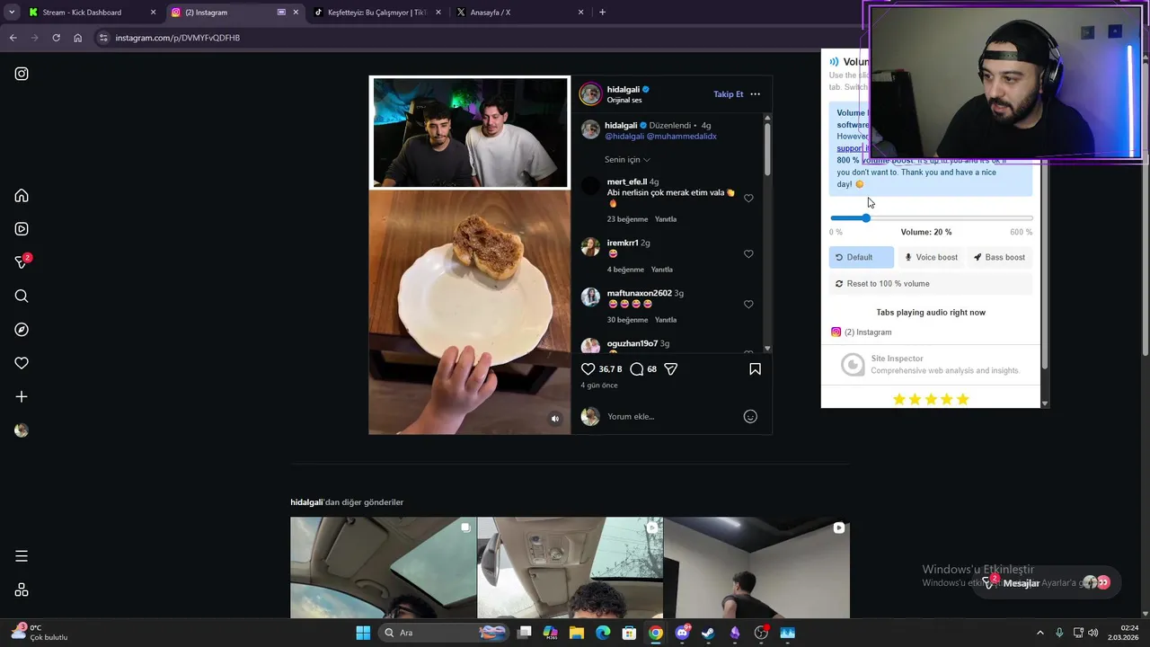This screenshot has width=1150, height=647.
Task: Click the Instagram logo icon at top left
Action: coord(22,74)
